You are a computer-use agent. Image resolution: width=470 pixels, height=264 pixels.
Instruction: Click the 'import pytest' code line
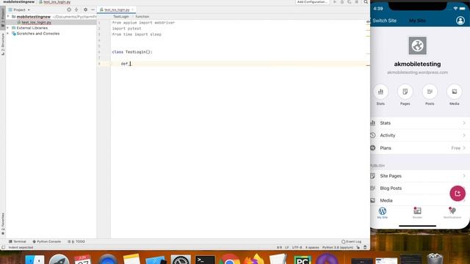click(x=126, y=29)
